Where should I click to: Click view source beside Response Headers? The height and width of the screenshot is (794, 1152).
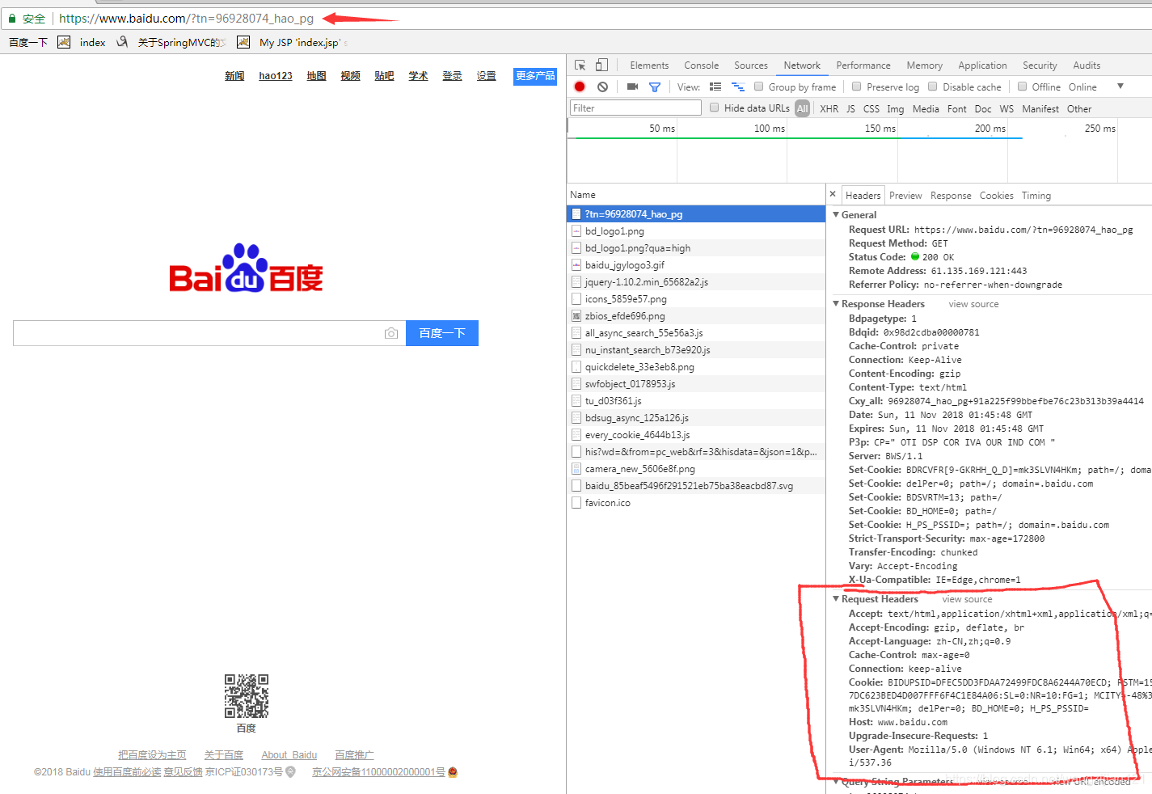(973, 304)
